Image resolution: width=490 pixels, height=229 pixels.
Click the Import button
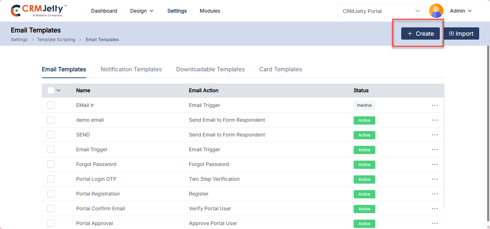(x=461, y=33)
